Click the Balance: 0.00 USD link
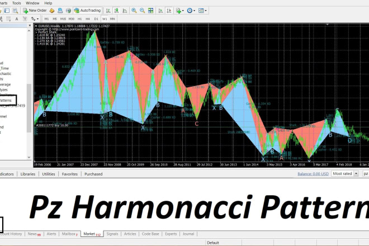The image size is (369, 246). [x=313, y=174]
